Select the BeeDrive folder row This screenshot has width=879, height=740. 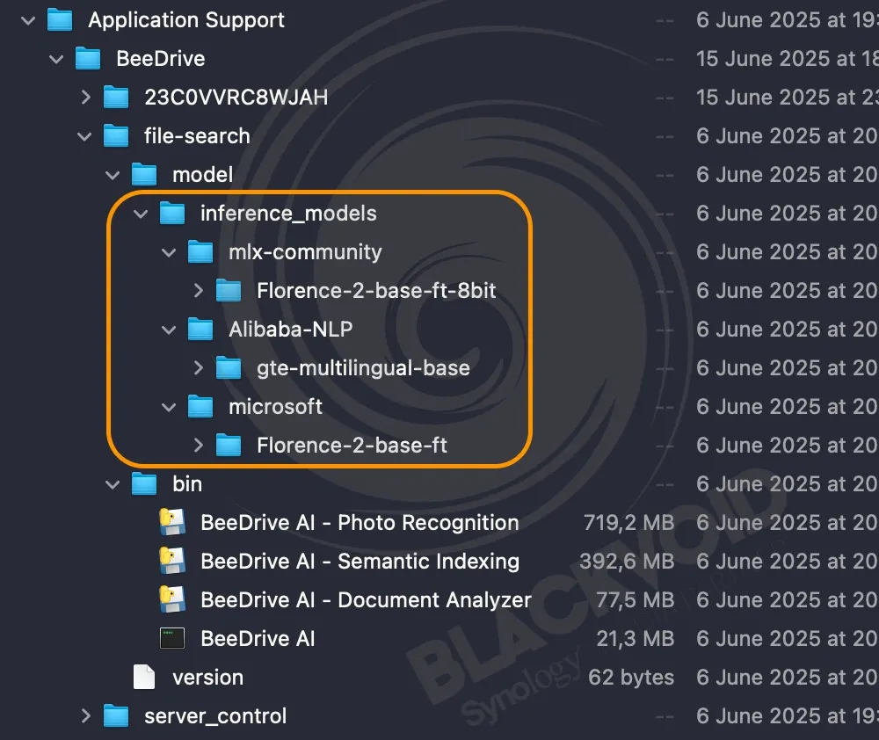[161, 59]
